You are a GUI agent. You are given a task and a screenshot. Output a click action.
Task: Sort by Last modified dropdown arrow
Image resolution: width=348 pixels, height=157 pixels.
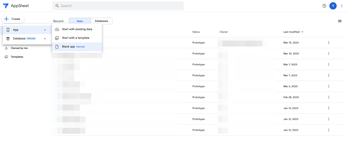(x=302, y=32)
